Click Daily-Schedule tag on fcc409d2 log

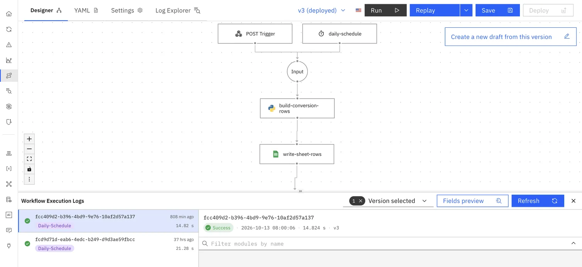point(54,226)
